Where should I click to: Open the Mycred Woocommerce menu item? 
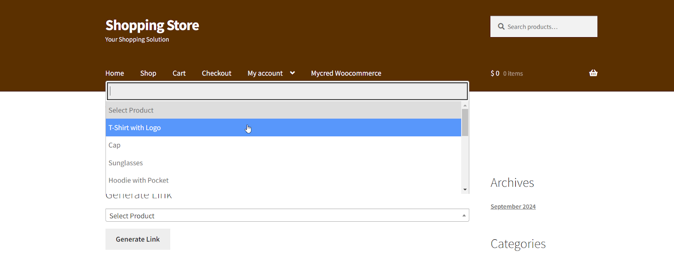tap(346, 73)
